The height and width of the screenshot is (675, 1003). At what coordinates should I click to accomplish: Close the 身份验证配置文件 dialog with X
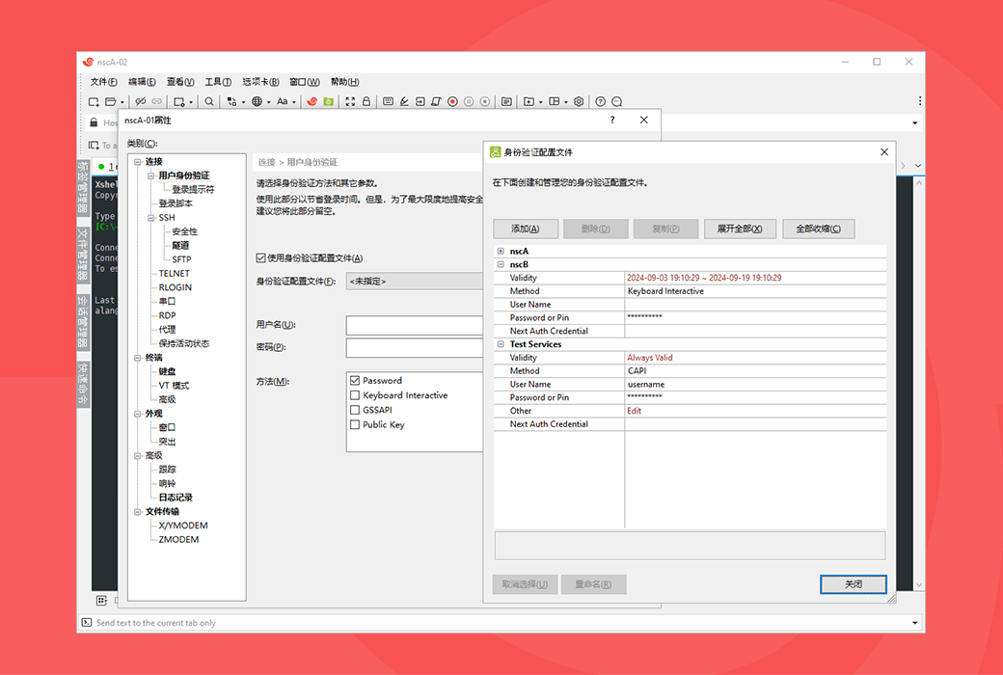click(x=884, y=152)
